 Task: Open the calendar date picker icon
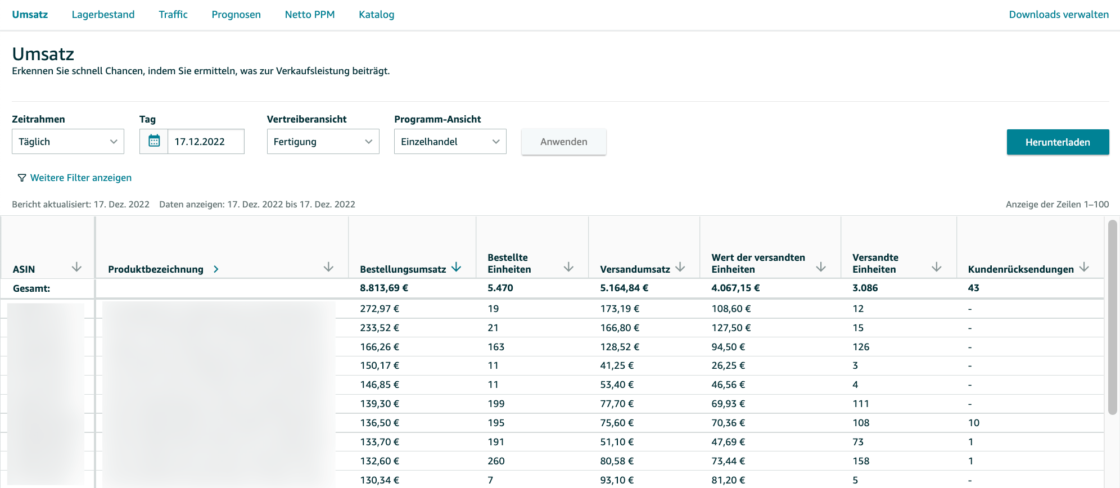[154, 141]
